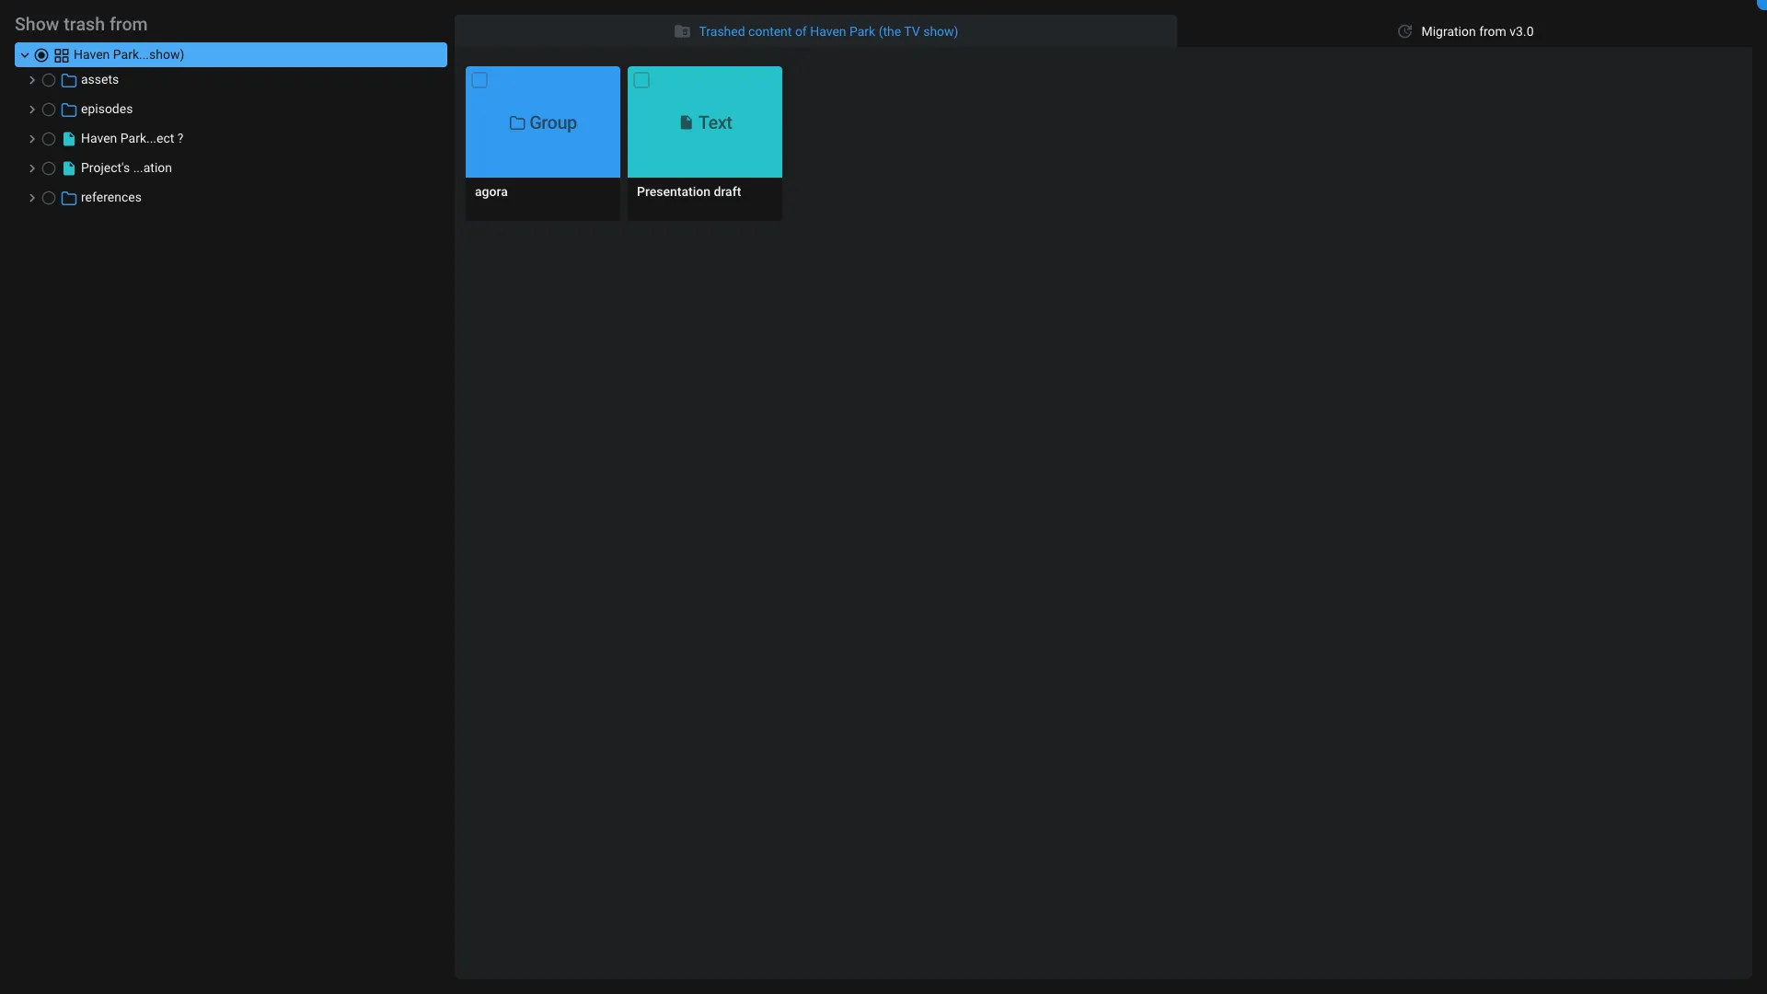The height and width of the screenshot is (994, 1767).
Task: Collapse the Haven Park root node
Action: pyautogui.click(x=25, y=55)
